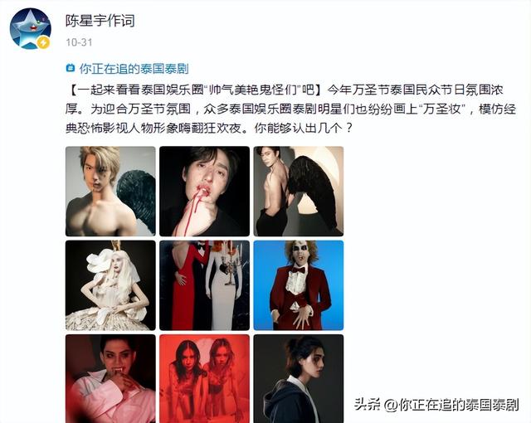This screenshot has height=423, width=531.
Task: Open the blue star profile avatar
Action: point(30,29)
